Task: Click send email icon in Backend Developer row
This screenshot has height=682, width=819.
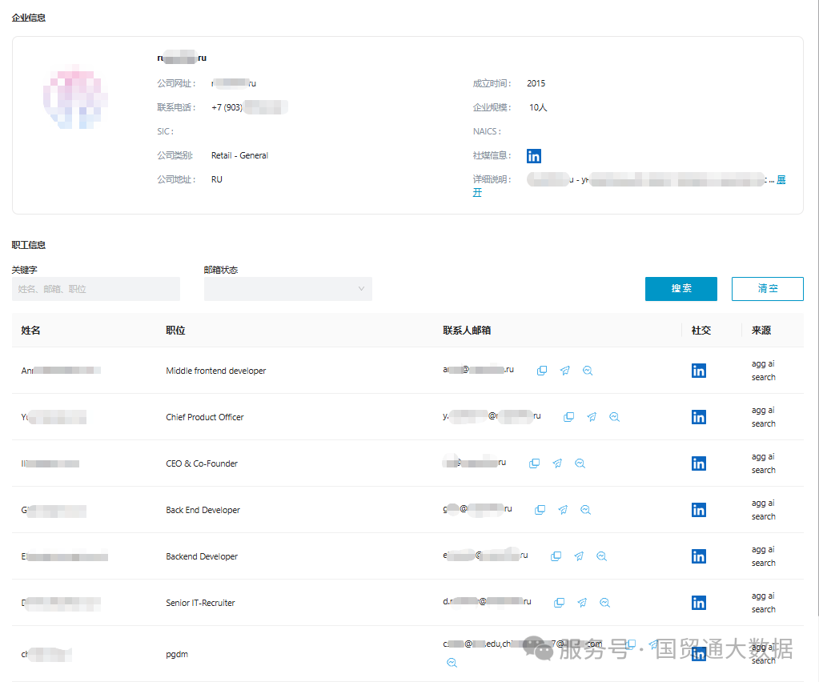Action: pyautogui.click(x=579, y=556)
